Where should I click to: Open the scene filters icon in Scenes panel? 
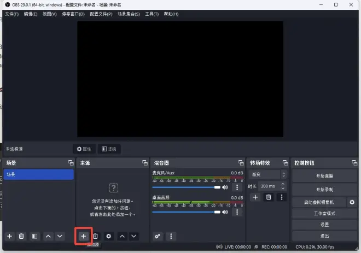[x=34, y=236]
